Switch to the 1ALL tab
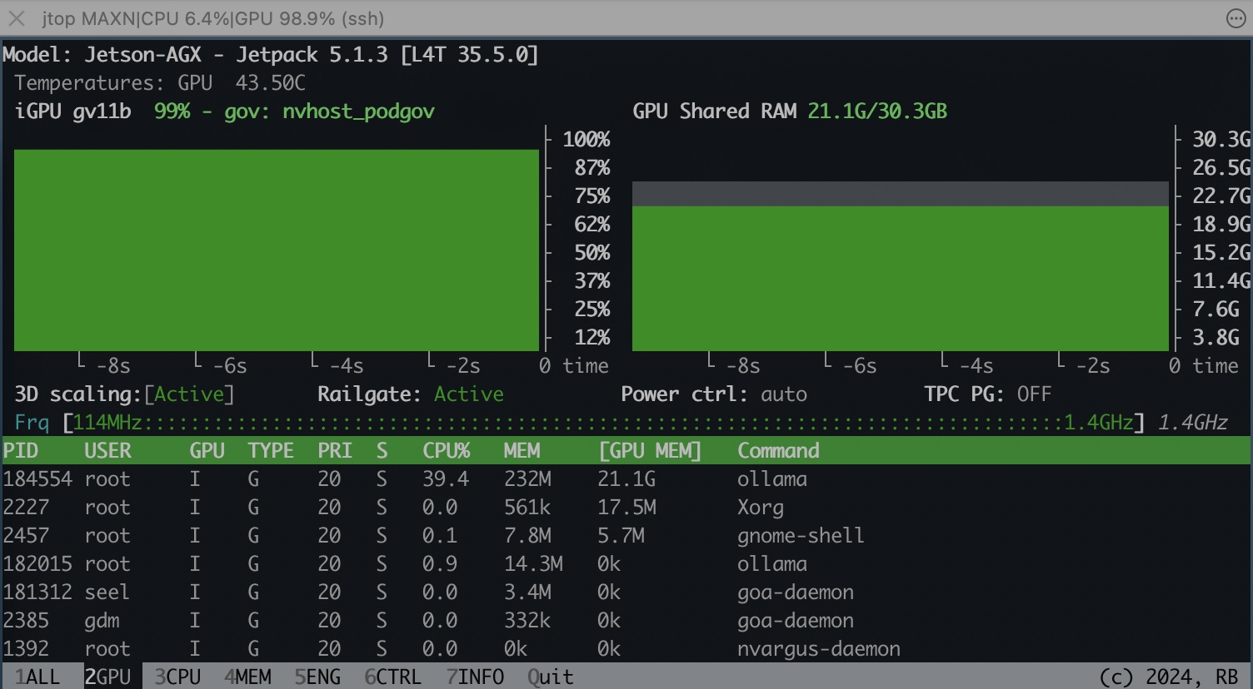Viewport: 1253px width, 689px height. [37, 677]
